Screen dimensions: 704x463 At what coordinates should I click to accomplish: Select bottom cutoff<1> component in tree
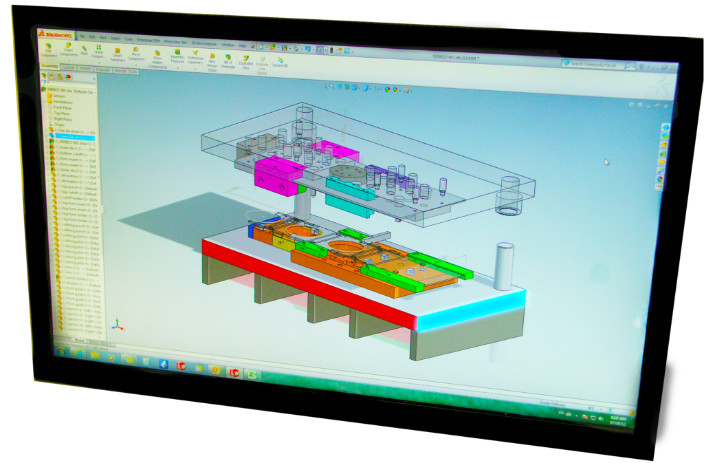(74, 154)
